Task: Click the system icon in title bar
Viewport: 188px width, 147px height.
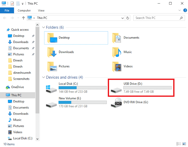Action: point(4,4)
